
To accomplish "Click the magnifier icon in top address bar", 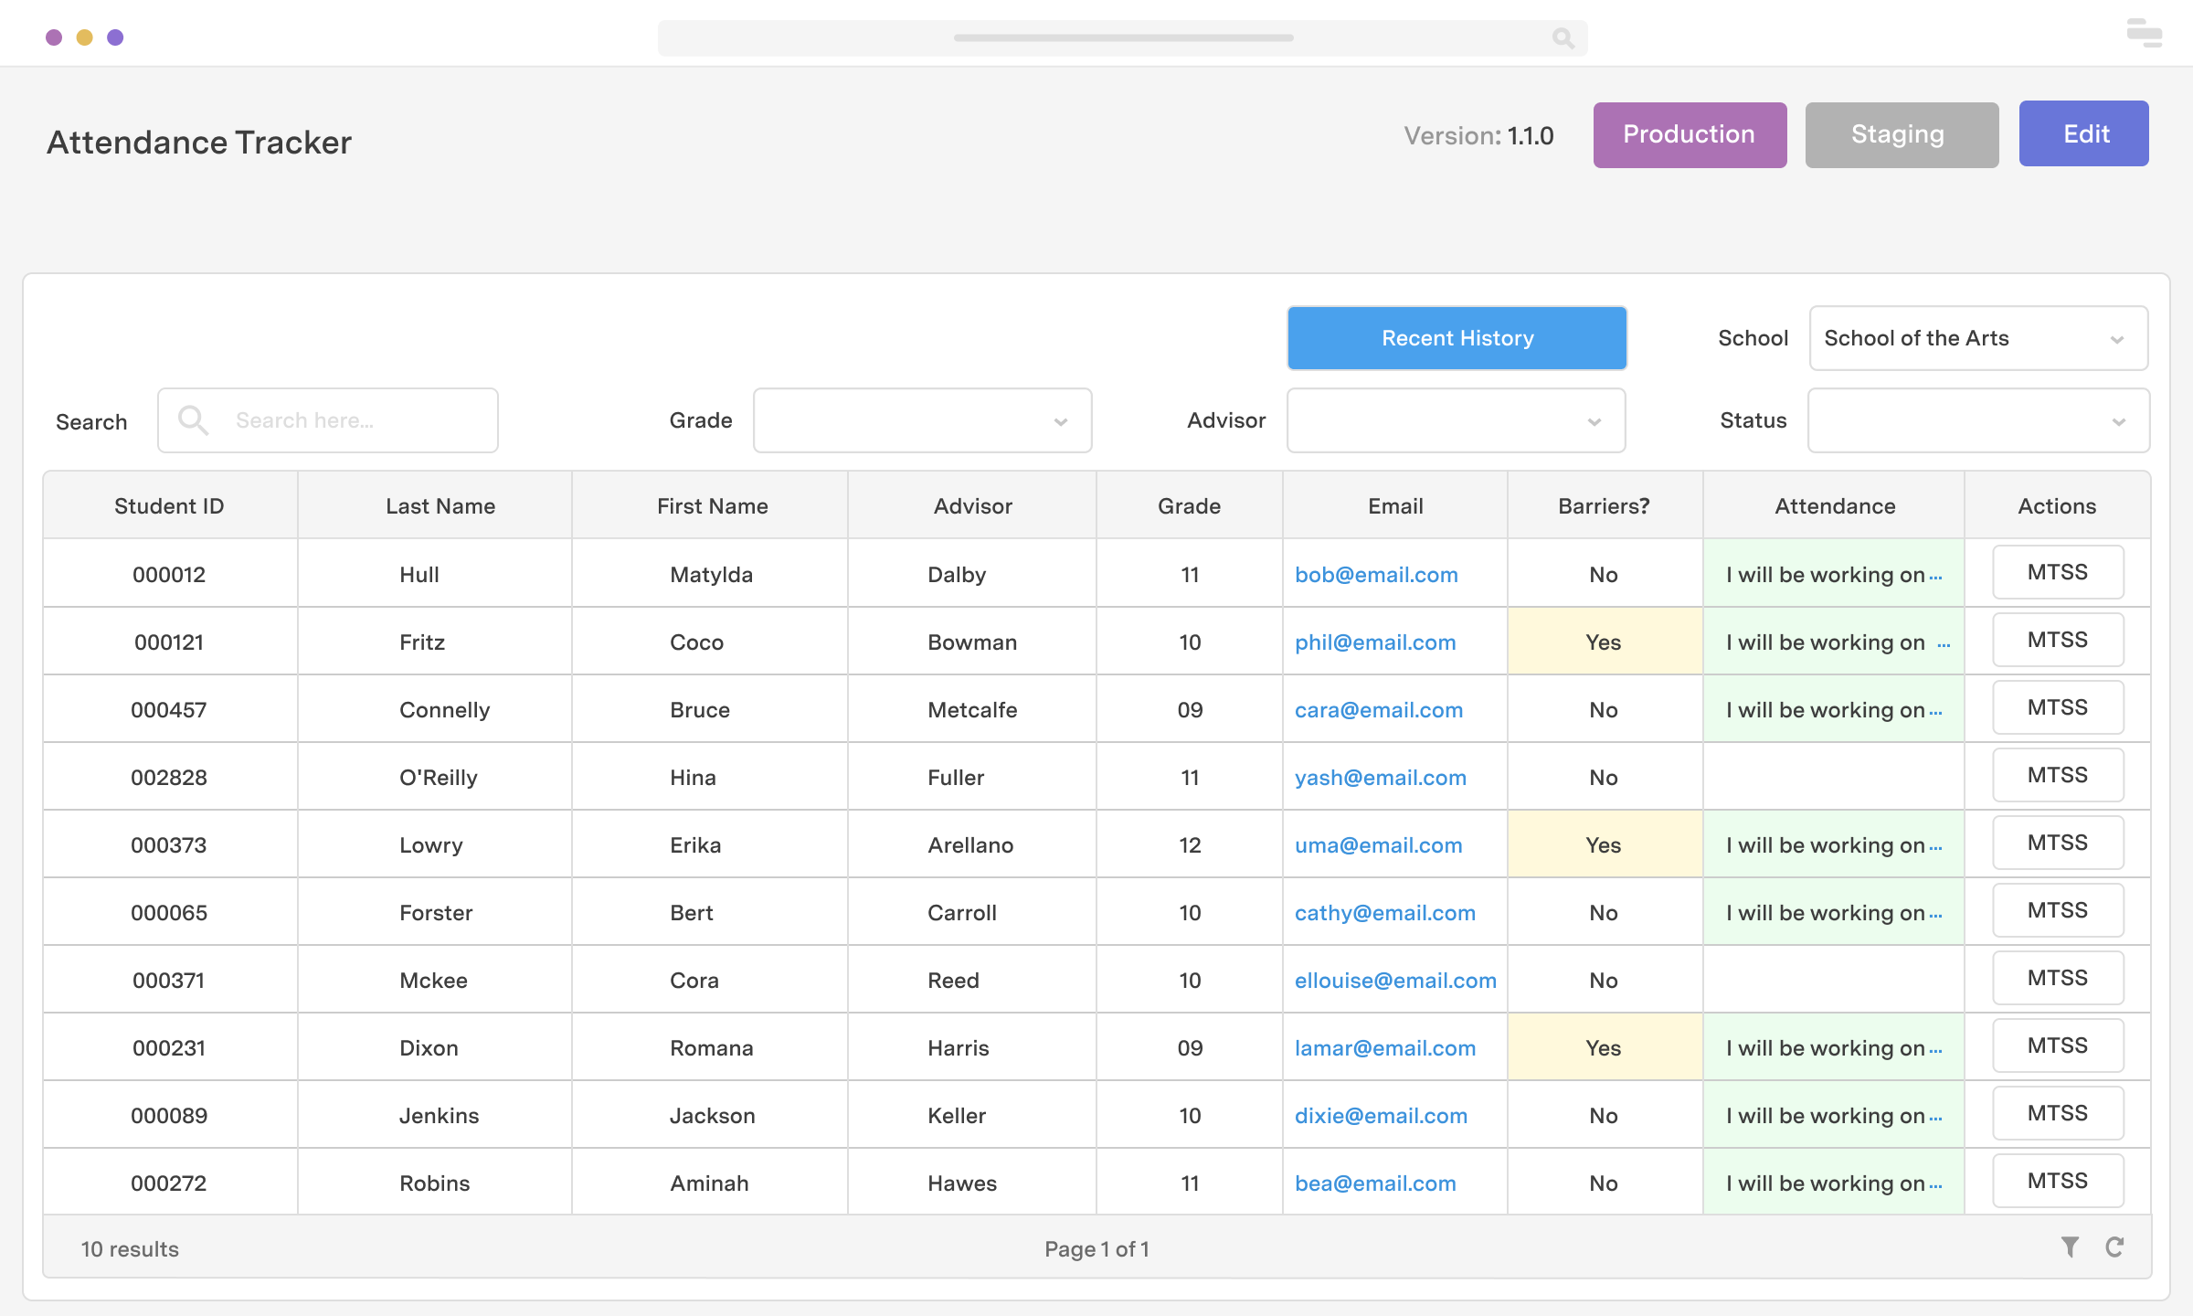I will point(1563,38).
